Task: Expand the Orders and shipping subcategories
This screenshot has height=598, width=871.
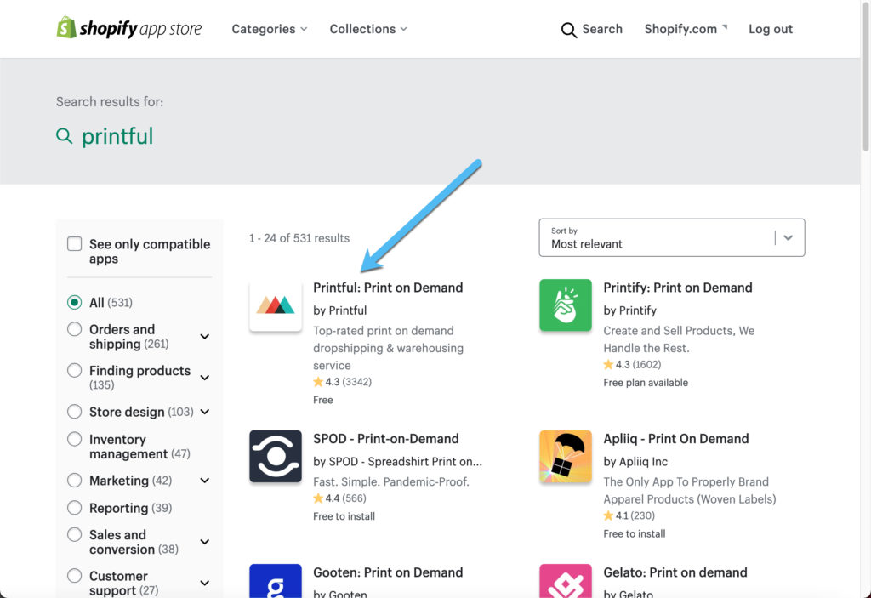Action: (x=204, y=337)
